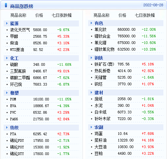Open the 三聚氰胺 commodity
This screenshot has height=159, width=167.
pyautogui.click(x=18, y=71)
